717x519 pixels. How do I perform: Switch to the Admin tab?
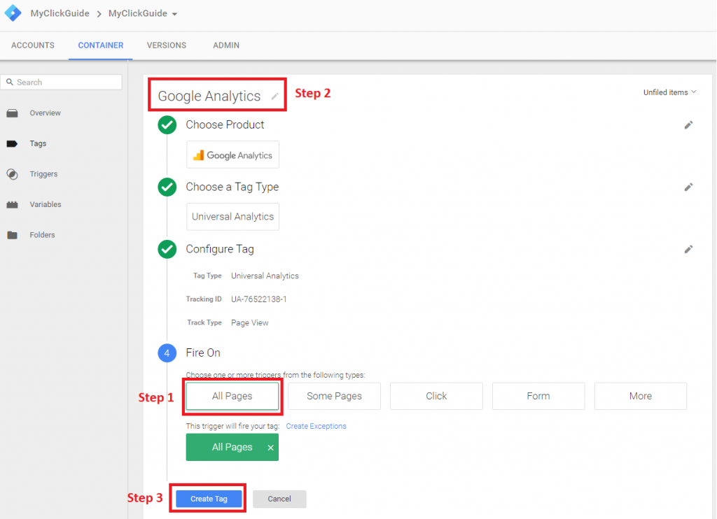pos(226,45)
